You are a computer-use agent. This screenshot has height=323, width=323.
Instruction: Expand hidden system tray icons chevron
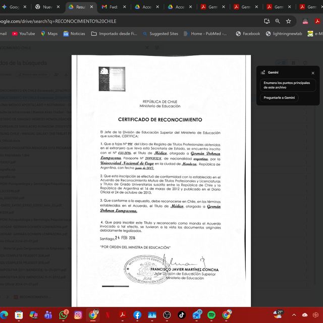294,315
